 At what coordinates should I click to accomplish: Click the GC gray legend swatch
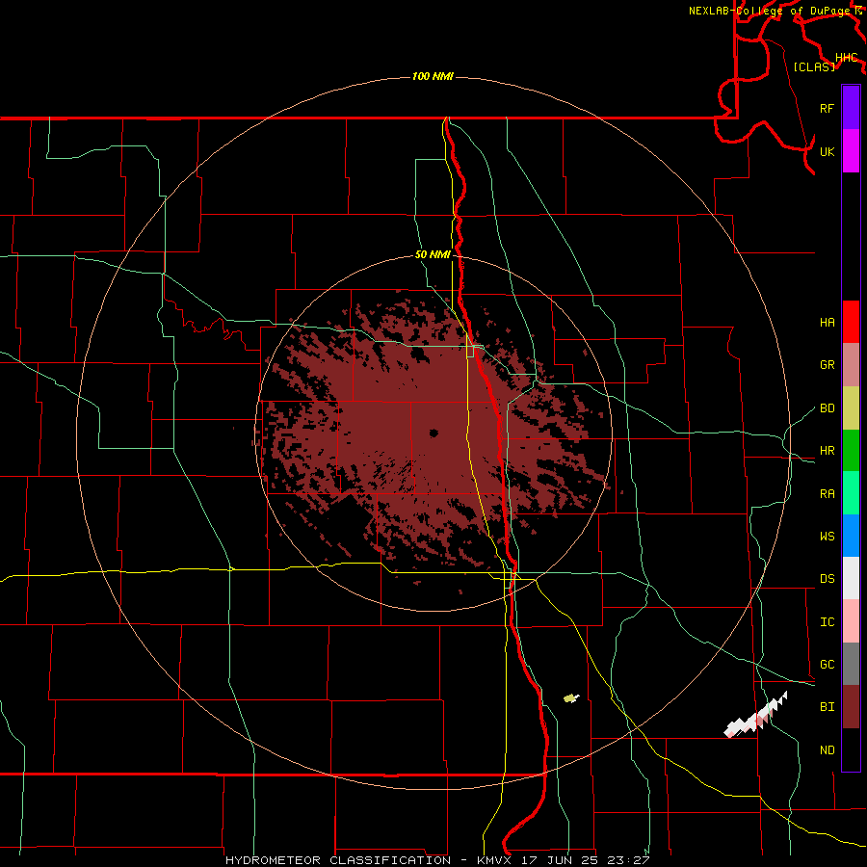851,664
